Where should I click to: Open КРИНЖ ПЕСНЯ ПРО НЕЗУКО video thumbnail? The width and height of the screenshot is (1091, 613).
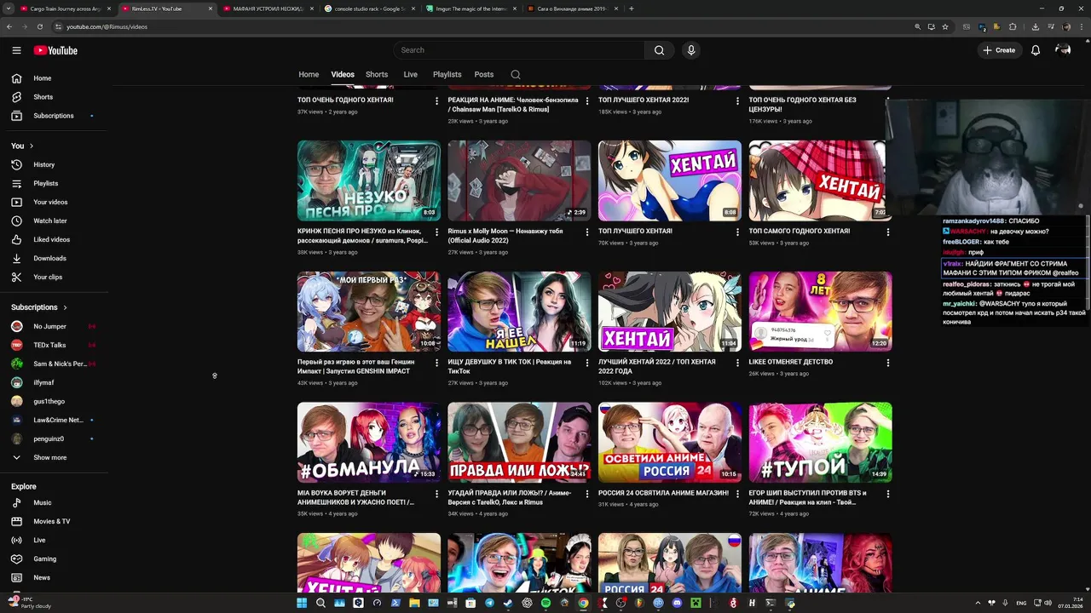point(369,180)
